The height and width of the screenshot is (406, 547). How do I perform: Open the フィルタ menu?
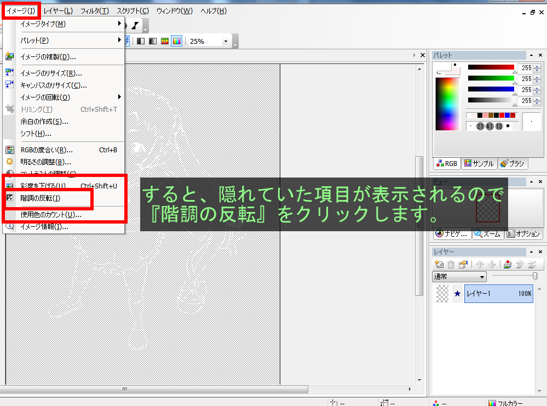coord(94,11)
